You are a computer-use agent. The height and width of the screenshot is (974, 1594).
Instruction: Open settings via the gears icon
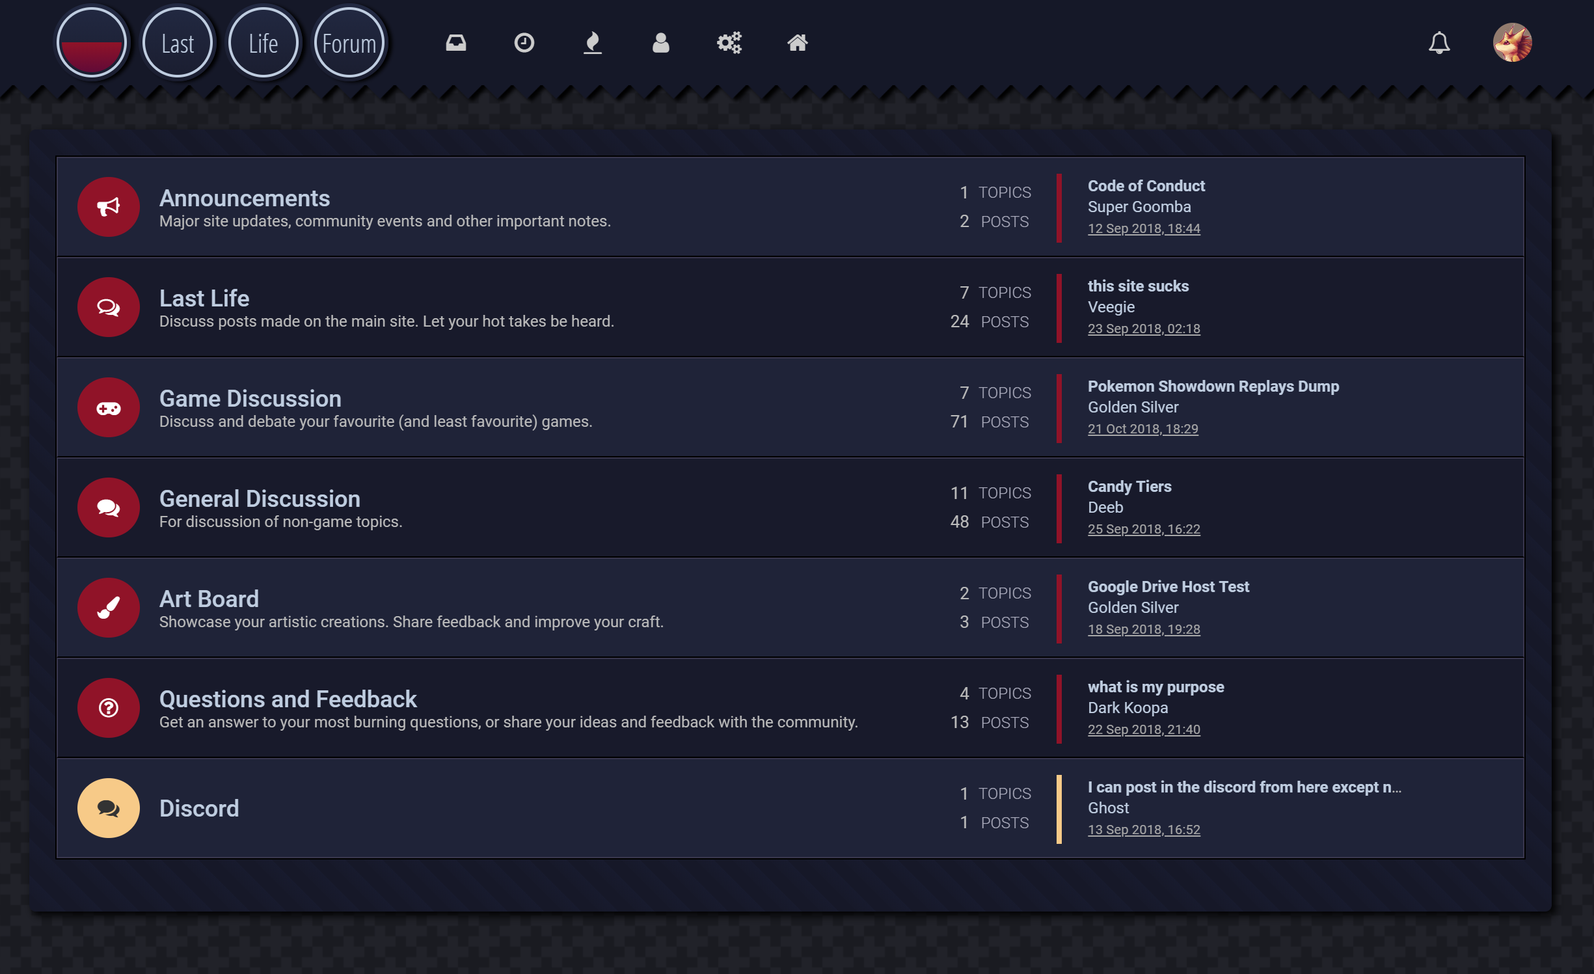[x=729, y=43]
